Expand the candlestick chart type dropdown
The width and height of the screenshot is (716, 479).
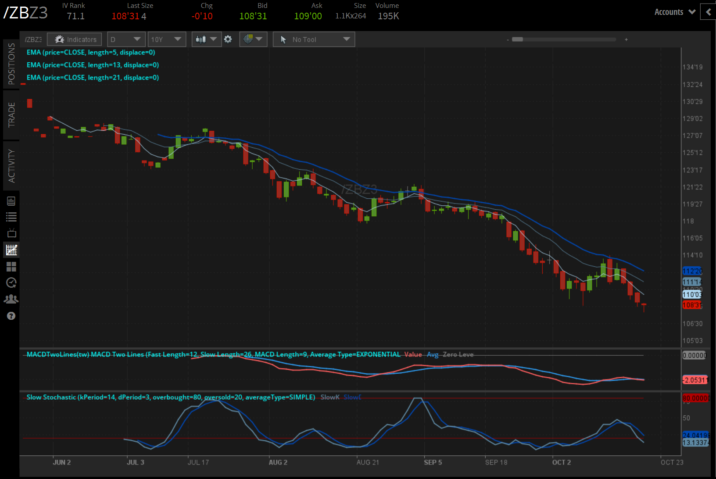click(x=206, y=39)
